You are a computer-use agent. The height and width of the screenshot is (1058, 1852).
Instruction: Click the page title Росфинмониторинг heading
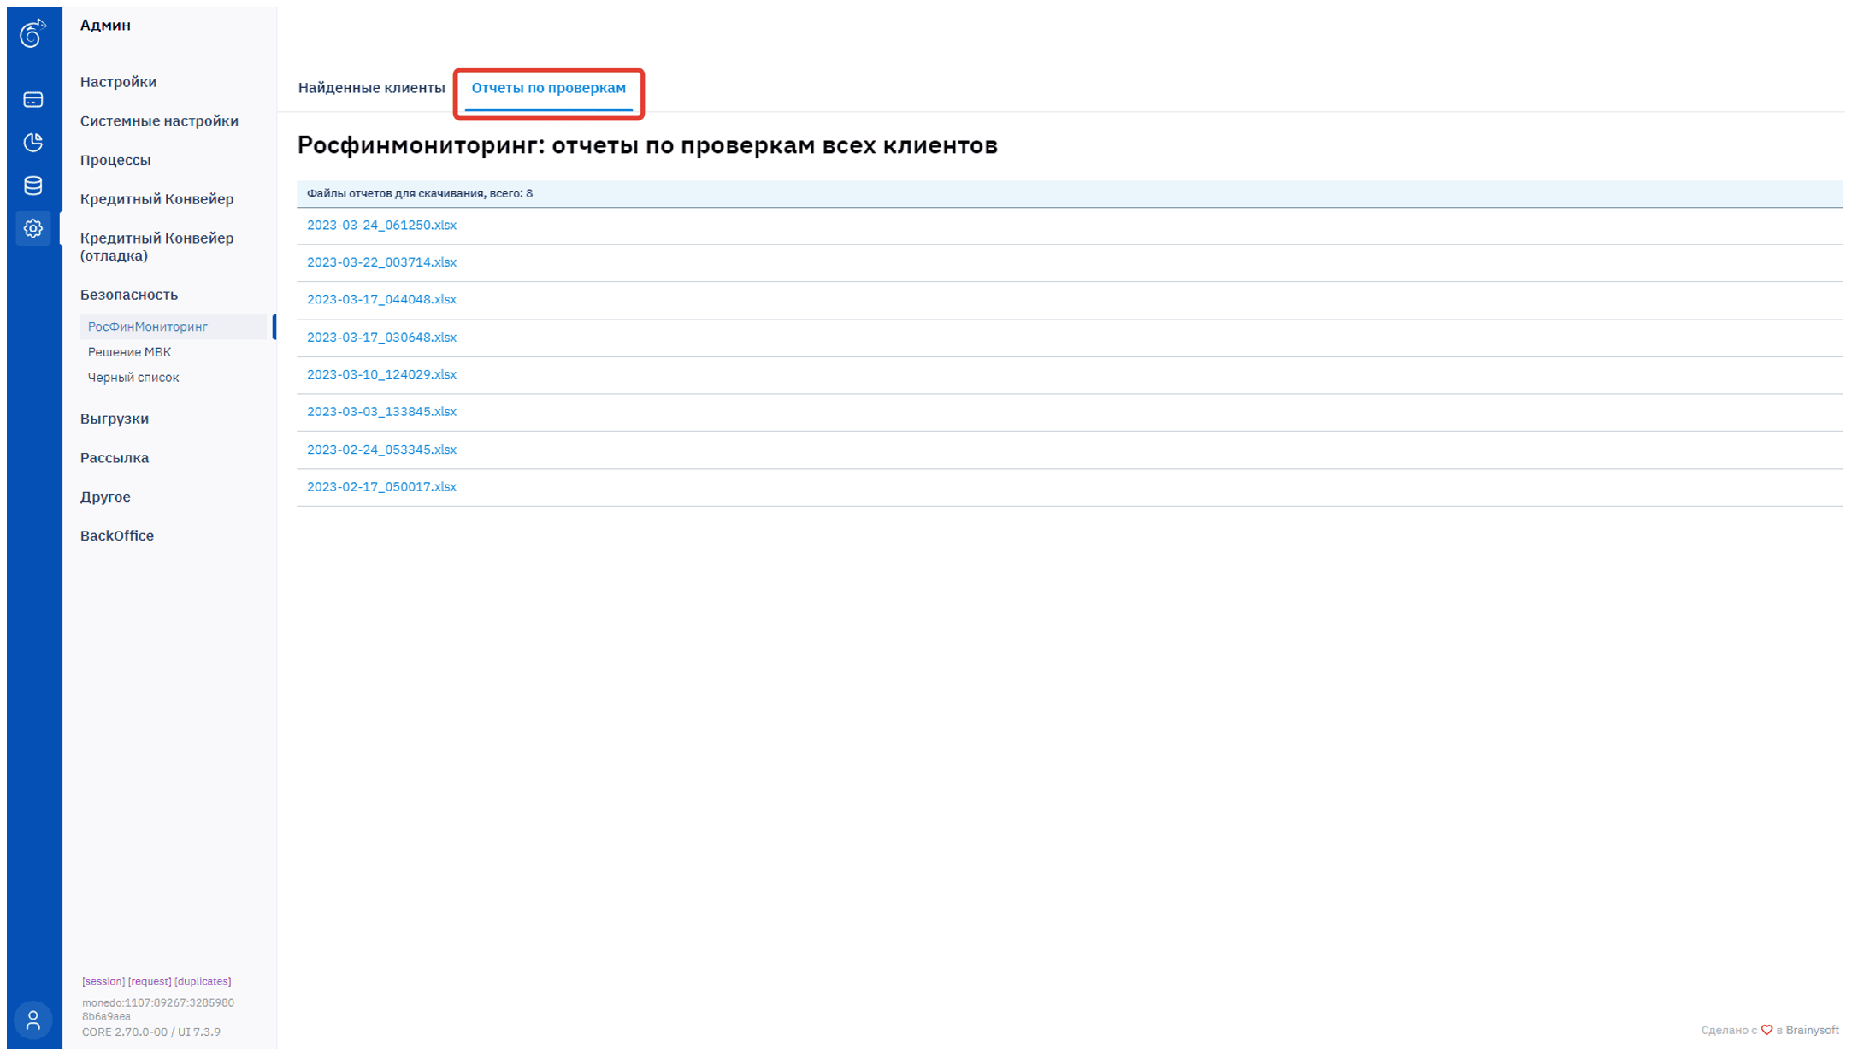647,146
